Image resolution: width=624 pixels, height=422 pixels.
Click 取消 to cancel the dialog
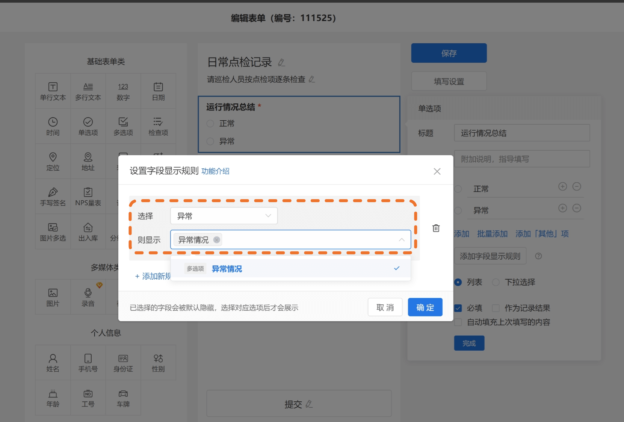pyautogui.click(x=385, y=307)
